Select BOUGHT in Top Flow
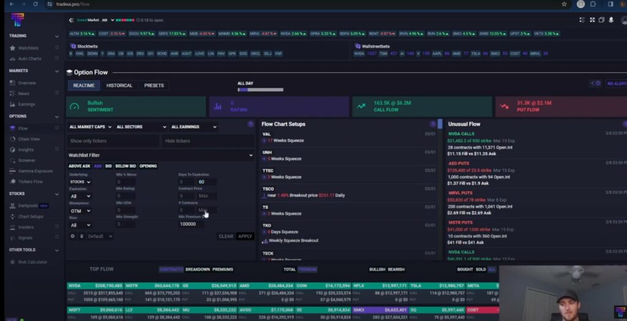The height and width of the screenshot is (321, 627). tap(465, 270)
